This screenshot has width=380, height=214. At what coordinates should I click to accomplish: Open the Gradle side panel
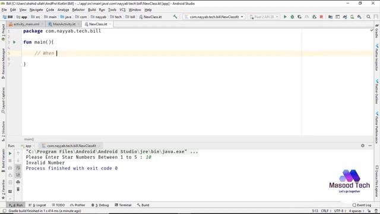coord(377,32)
